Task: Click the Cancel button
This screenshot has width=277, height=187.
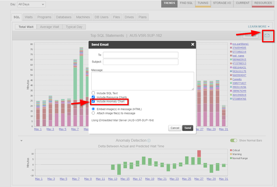Action: pyautogui.click(x=175, y=128)
